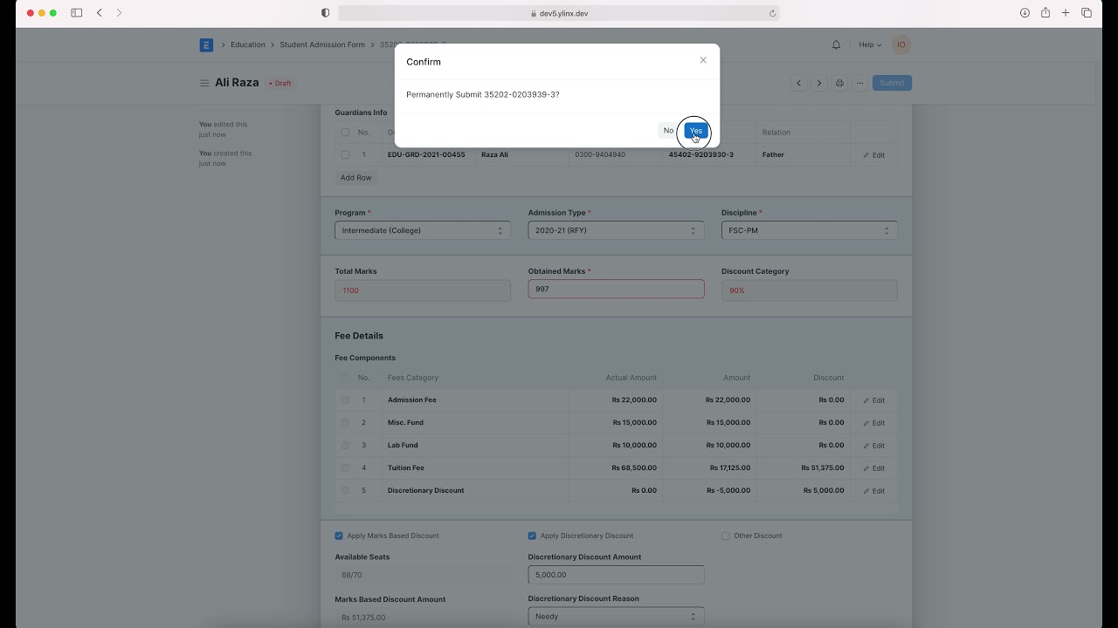Go to the next document arrow
The image size is (1118, 628).
818,83
